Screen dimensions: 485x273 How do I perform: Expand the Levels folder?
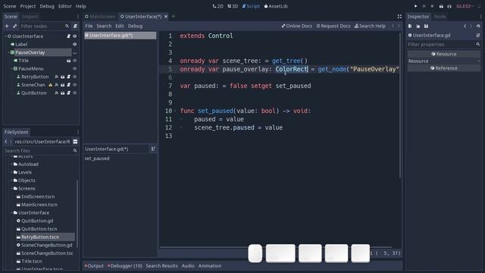click(12, 172)
